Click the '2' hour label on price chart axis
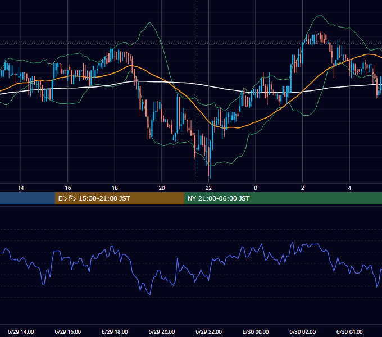382x337 pixels. 303,188
